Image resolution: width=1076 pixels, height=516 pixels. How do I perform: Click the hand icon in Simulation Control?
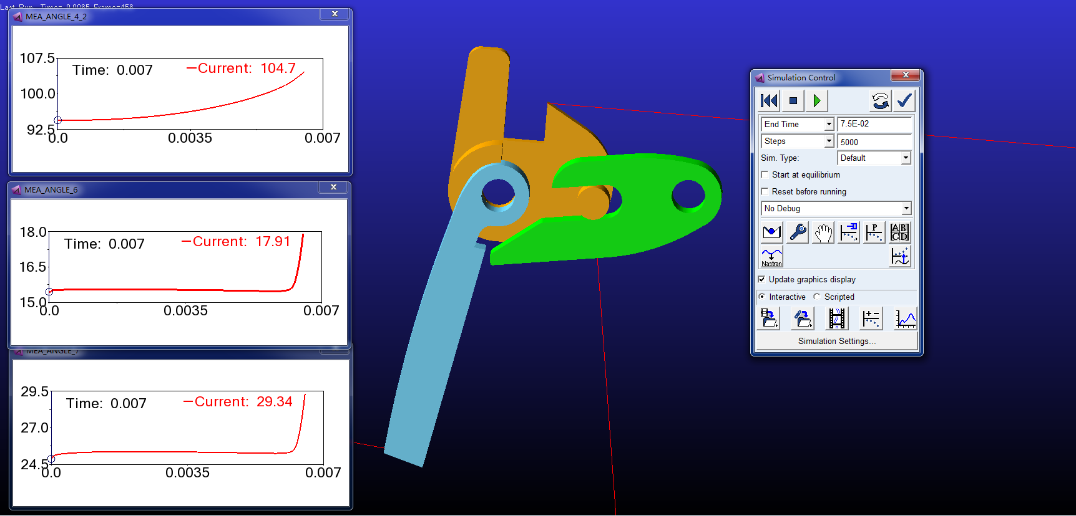click(x=823, y=232)
